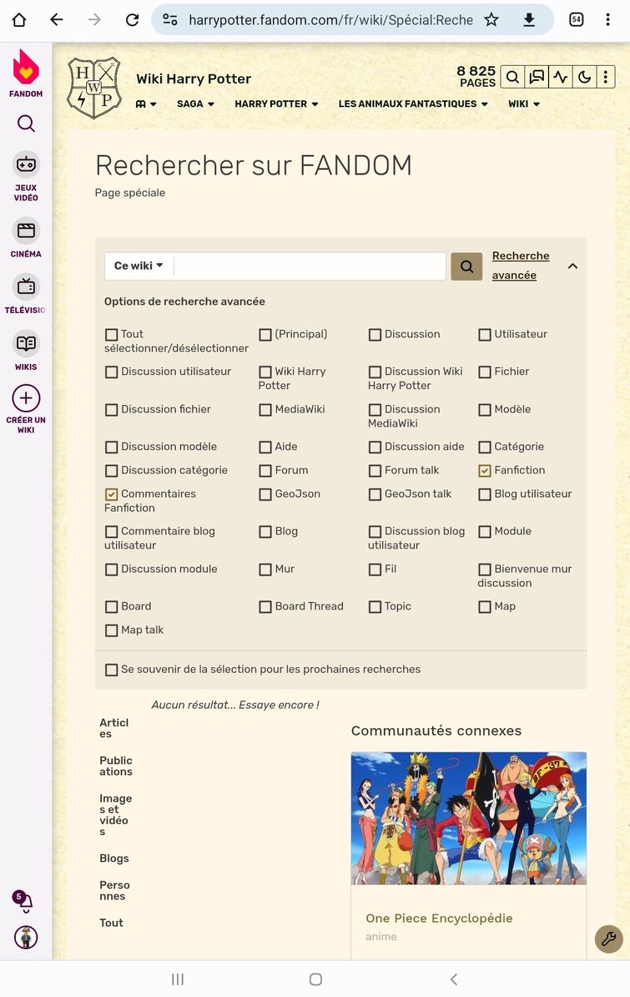
Task: Select the Articles results tab
Action: (x=113, y=728)
